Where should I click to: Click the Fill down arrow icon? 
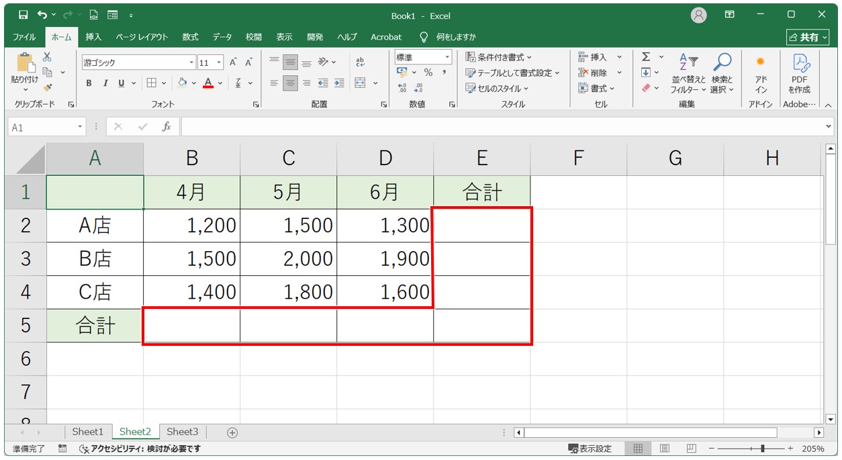tap(646, 73)
